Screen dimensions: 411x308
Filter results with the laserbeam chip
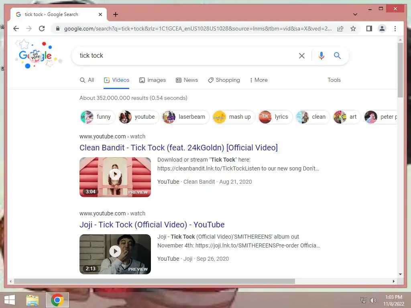coord(185,117)
